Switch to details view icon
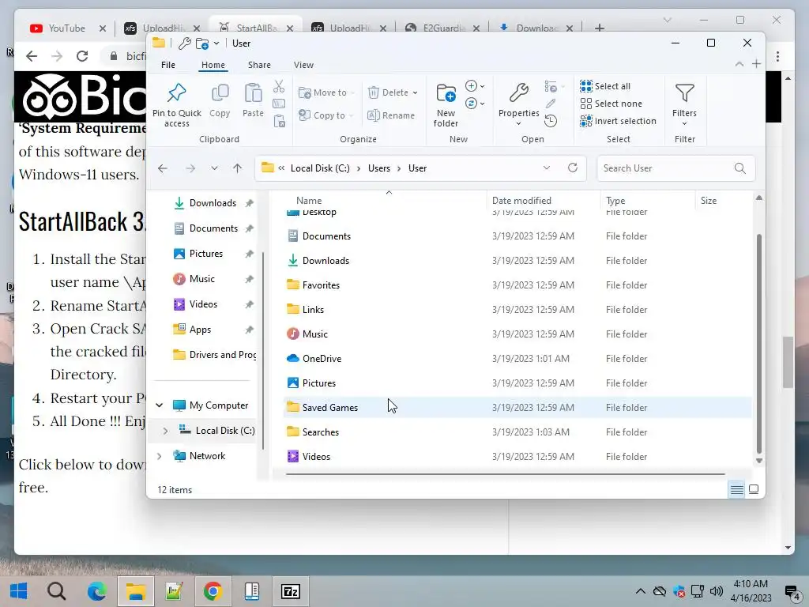 tap(737, 489)
